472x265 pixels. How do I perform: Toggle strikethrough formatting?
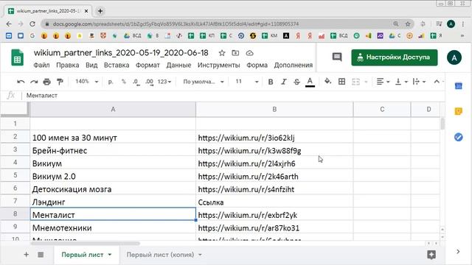tap(296, 82)
